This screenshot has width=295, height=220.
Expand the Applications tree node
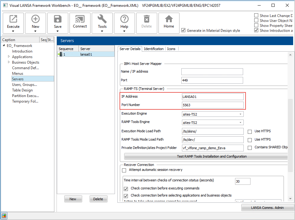[9, 57]
